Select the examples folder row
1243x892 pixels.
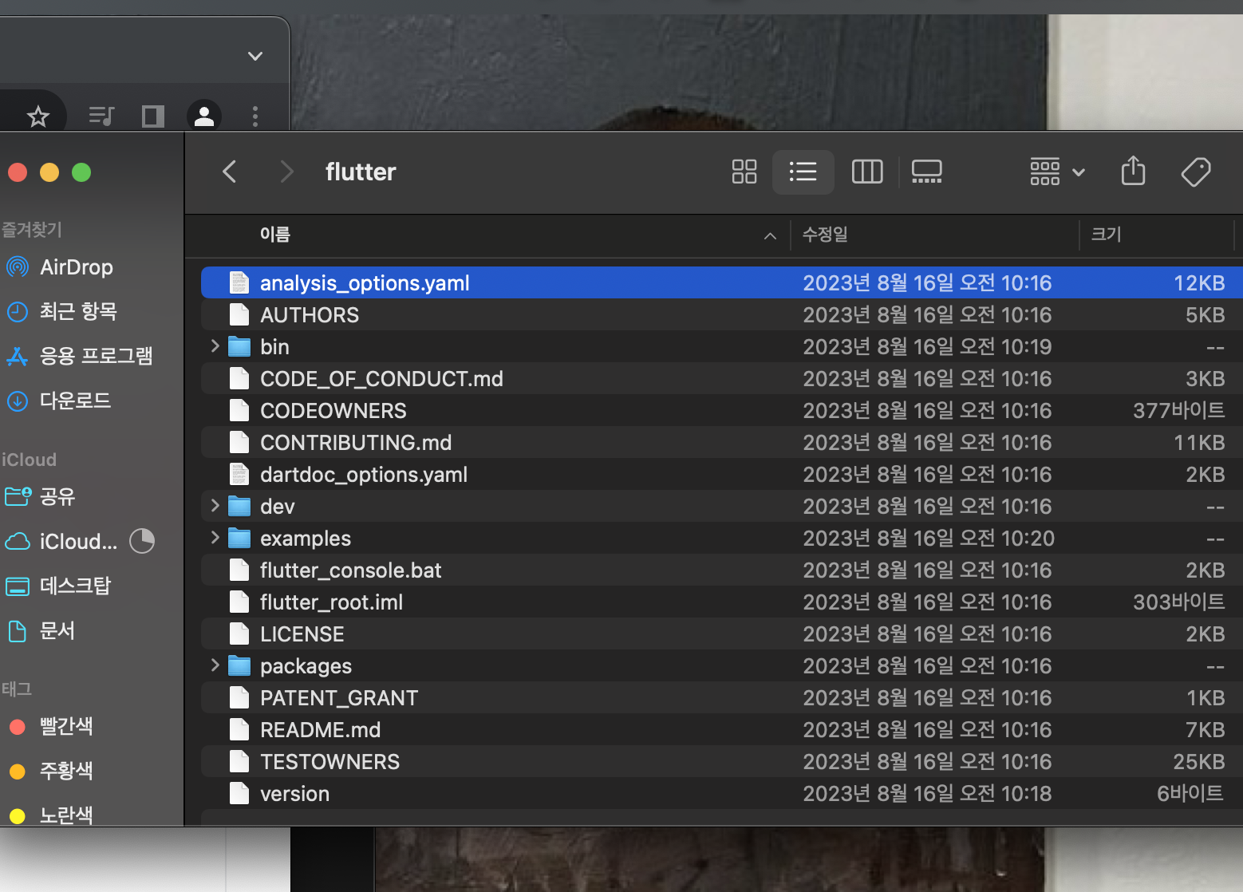(721, 538)
